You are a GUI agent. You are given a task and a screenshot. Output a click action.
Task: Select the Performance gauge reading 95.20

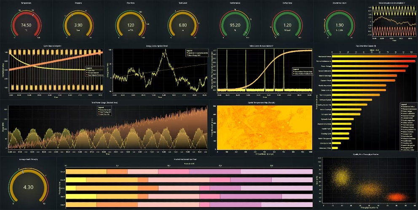pyautogui.click(x=235, y=25)
